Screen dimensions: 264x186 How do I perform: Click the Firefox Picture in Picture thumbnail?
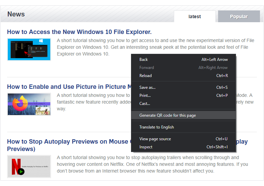click(29, 104)
